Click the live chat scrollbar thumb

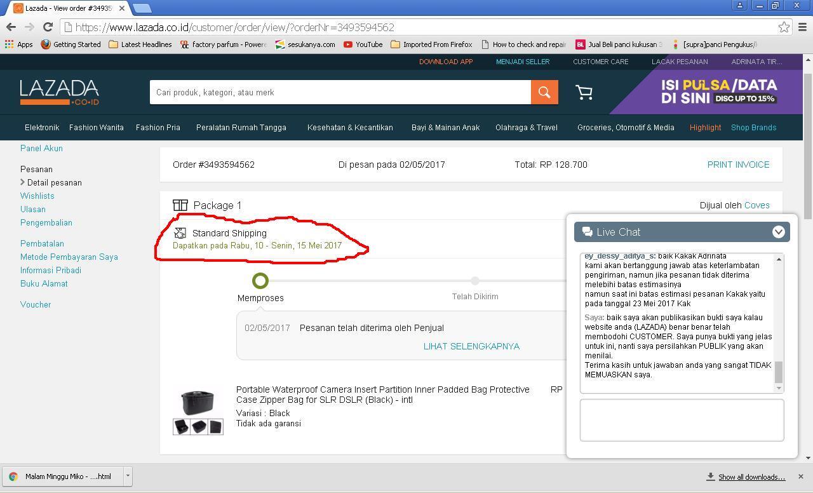click(x=779, y=372)
